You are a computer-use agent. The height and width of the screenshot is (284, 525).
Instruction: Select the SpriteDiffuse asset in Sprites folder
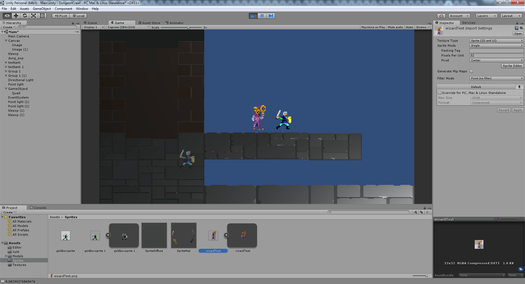(154, 235)
